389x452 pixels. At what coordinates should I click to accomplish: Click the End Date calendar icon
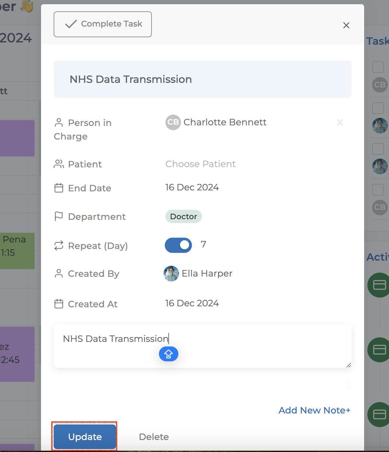pos(59,188)
